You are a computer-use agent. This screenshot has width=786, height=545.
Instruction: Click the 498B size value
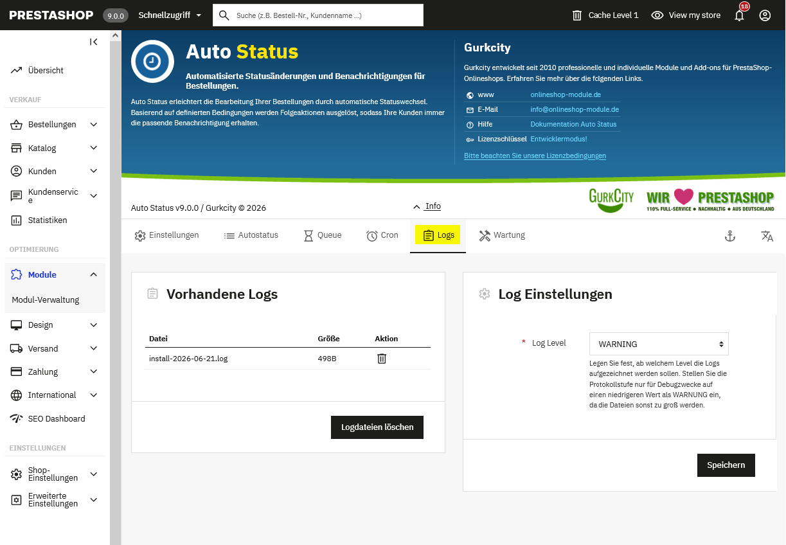[x=327, y=359]
